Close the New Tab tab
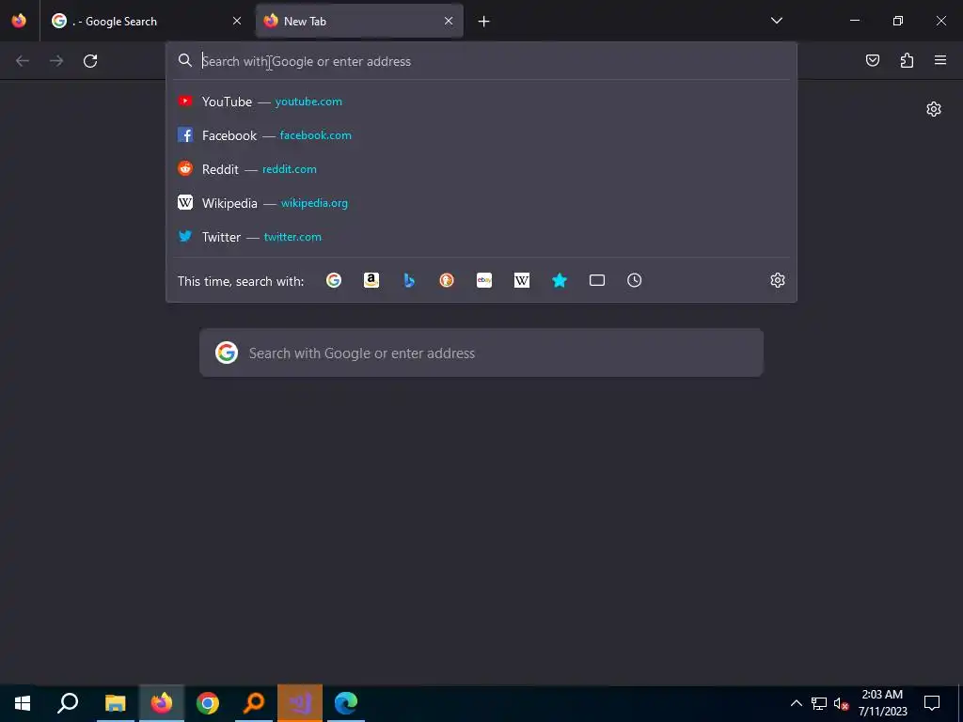Image resolution: width=963 pixels, height=722 pixels. click(449, 21)
